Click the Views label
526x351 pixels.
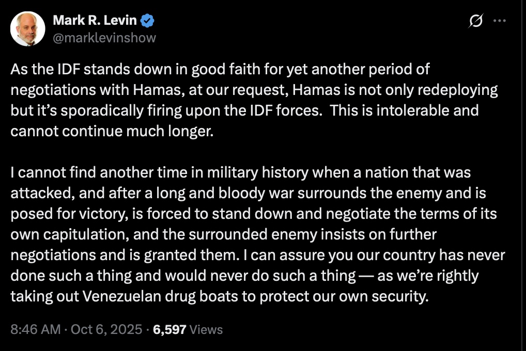click(206, 329)
